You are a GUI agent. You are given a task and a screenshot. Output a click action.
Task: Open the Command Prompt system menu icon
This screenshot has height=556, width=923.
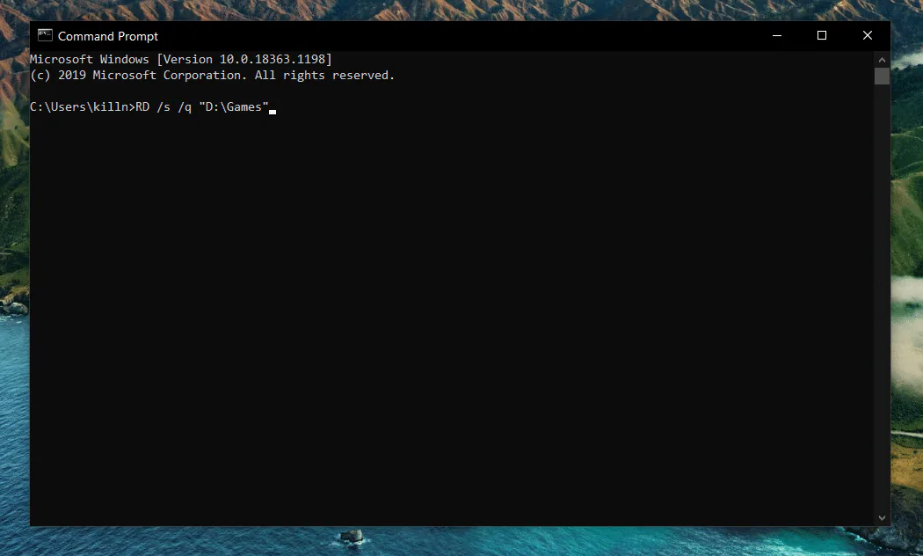tap(45, 36)
